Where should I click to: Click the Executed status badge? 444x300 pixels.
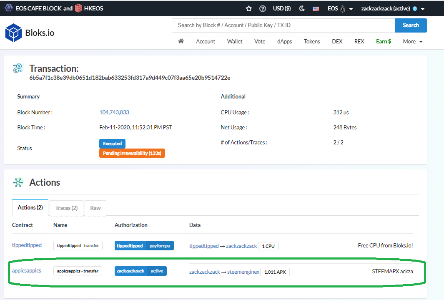pyautogui.click(x=113, y=144)
